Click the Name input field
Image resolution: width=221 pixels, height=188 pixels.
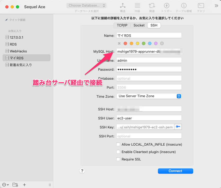[149, 35]
